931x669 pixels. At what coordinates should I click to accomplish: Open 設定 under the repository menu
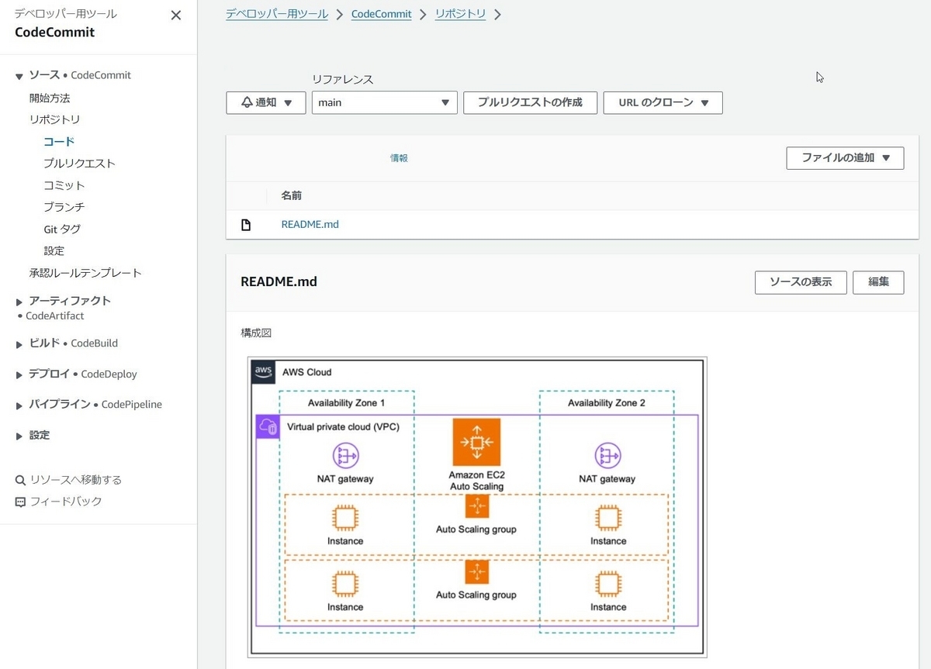[54, 251]
